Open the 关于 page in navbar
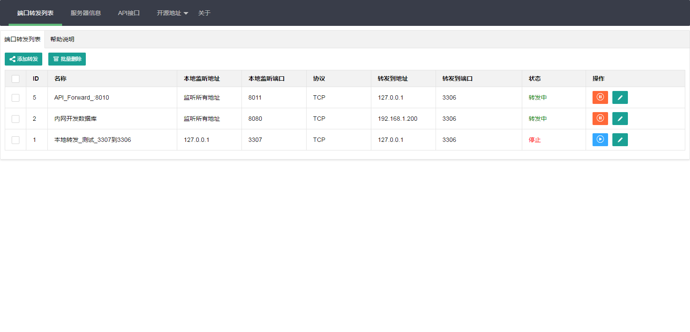 click(204, 13)
